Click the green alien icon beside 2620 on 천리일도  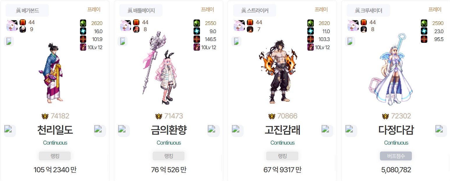pos(83,23)
